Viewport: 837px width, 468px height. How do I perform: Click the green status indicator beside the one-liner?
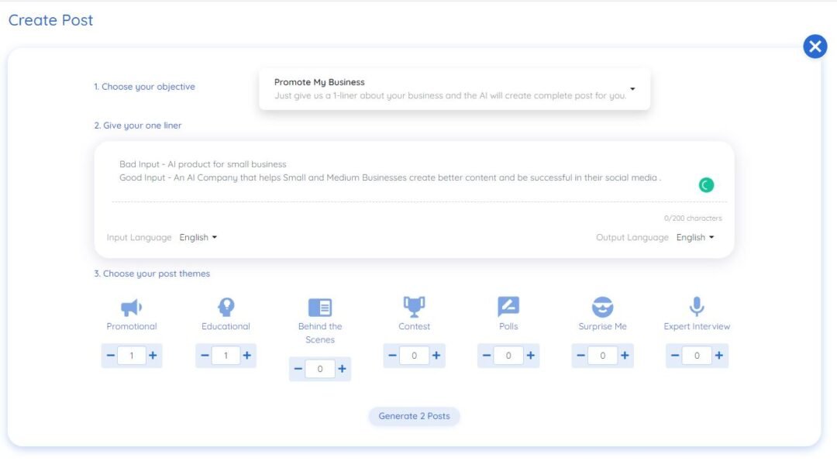(705, 184)
